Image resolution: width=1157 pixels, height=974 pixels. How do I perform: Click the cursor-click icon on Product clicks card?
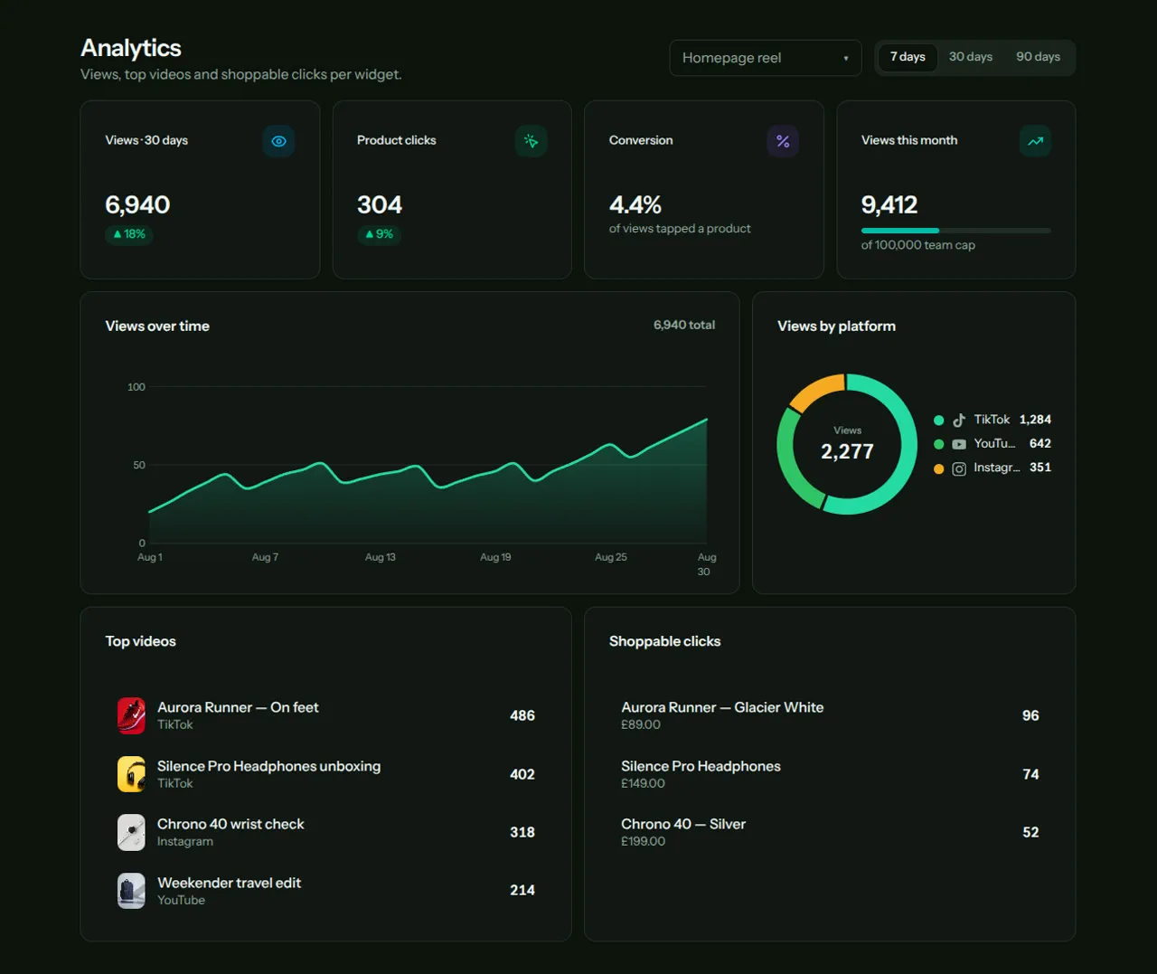531,141
